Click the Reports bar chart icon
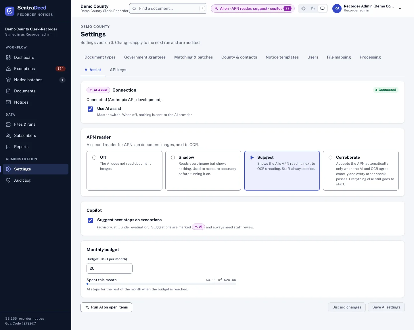414x330 pixels. tap(8, 147)
